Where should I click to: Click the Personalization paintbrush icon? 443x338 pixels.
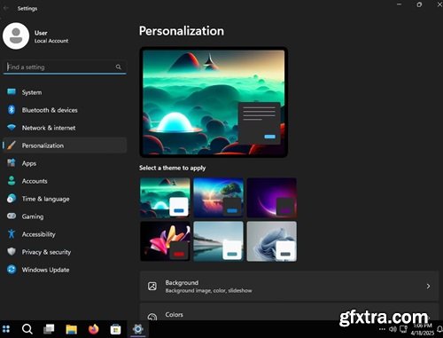(12, 145)
